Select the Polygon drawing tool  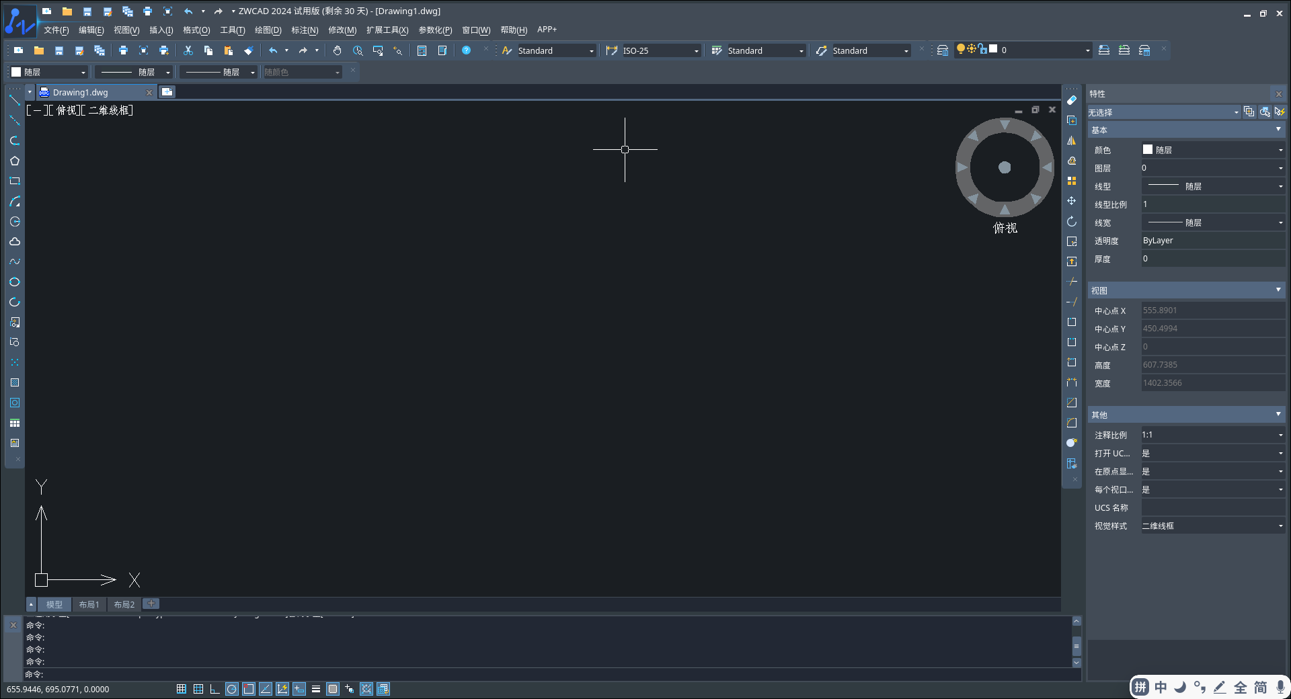tap(15, 161)
